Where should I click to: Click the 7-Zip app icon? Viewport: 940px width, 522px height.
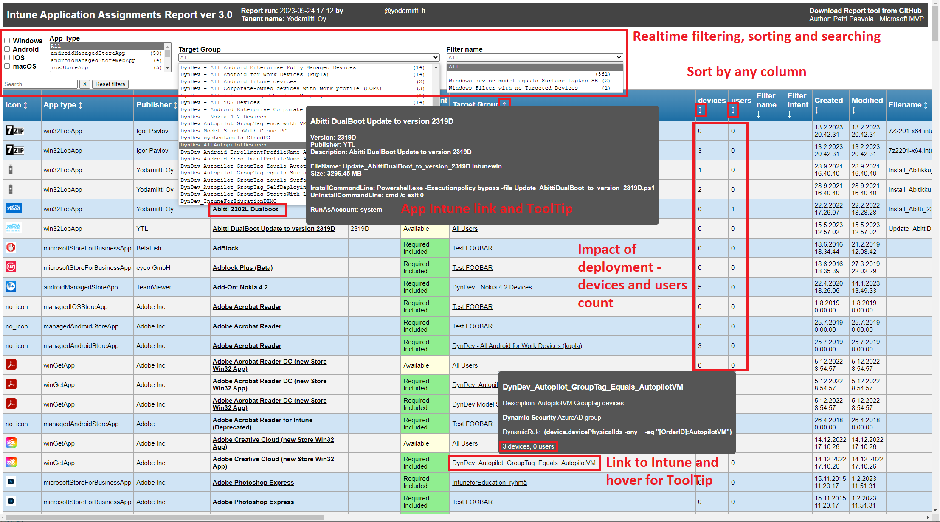click(x=14, y=131)
